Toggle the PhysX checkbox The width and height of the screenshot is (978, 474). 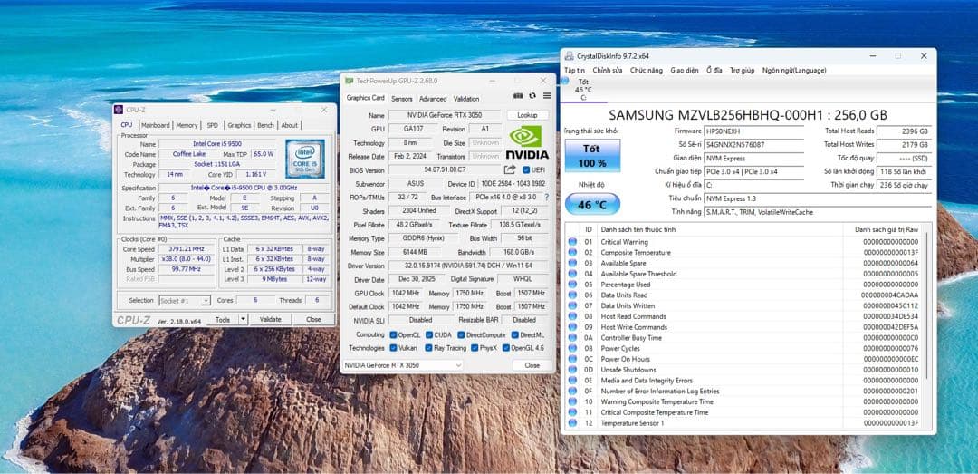click(475, 348)
